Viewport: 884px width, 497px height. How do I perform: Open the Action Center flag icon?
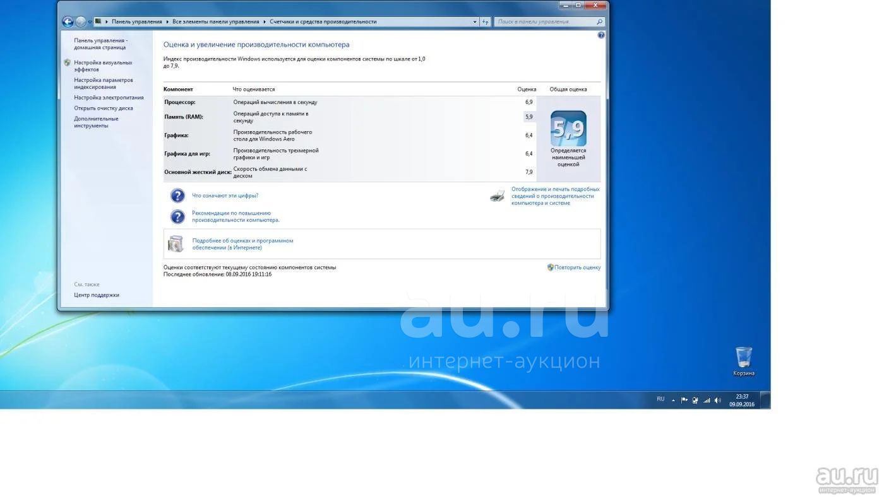pos(684,401)
